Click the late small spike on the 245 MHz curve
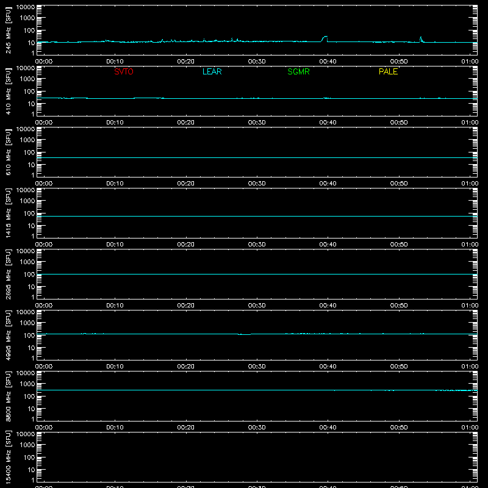Screen dimensions: 488x488 coord(421,38)
